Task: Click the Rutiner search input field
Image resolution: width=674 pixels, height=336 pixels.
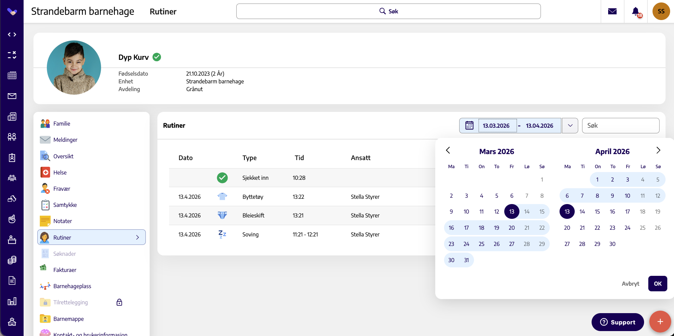Action: point(620,126)
